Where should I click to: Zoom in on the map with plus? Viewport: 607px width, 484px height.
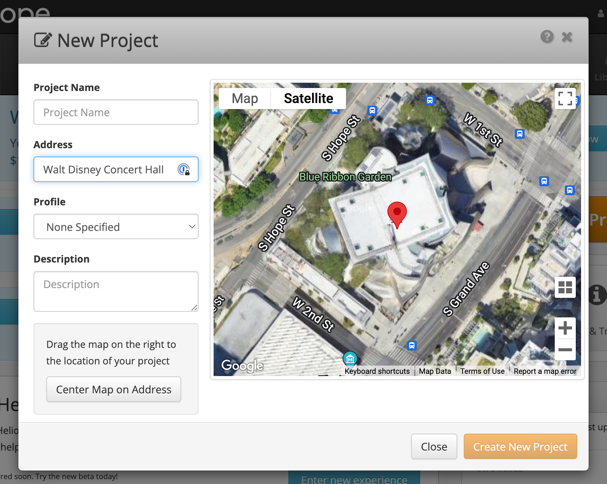565,328
